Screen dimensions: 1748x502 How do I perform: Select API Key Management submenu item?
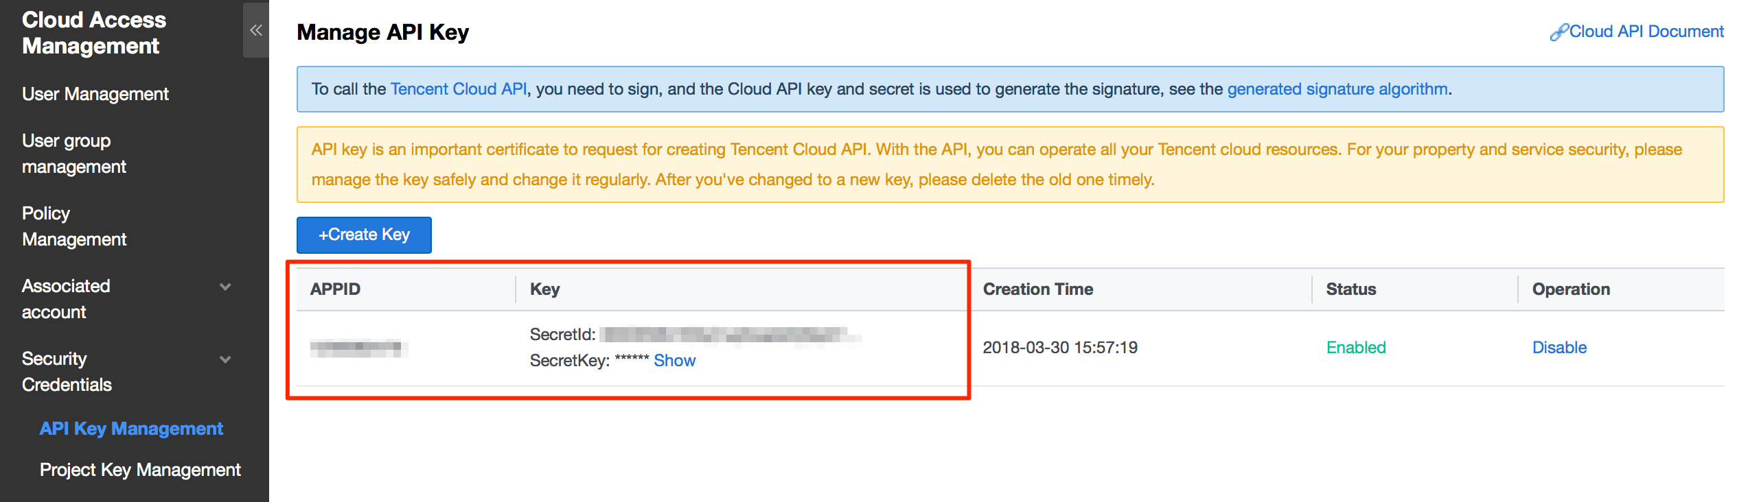tap(131, 429)
